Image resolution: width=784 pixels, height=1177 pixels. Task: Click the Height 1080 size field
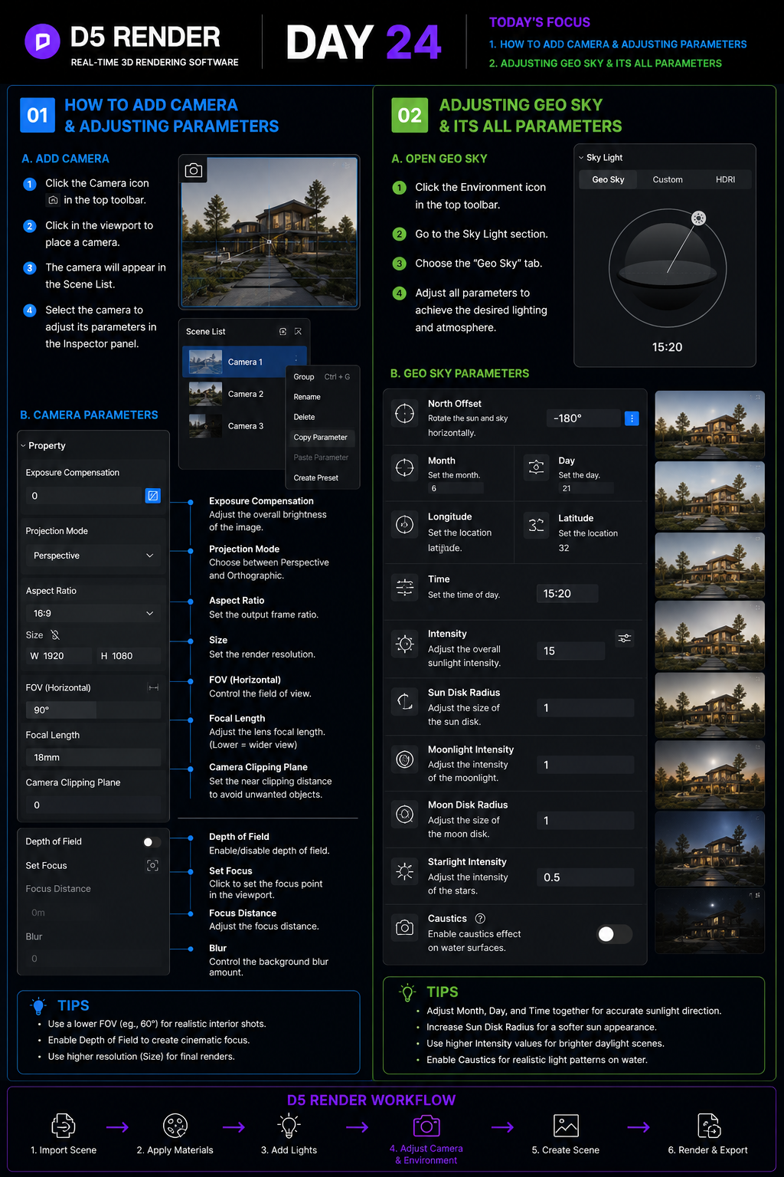pyautogui.click(x=127, y=656)
